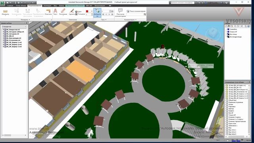Expand the В6_Покрытие.rvt tree node

pyautogui.click(x=4, y=30)
